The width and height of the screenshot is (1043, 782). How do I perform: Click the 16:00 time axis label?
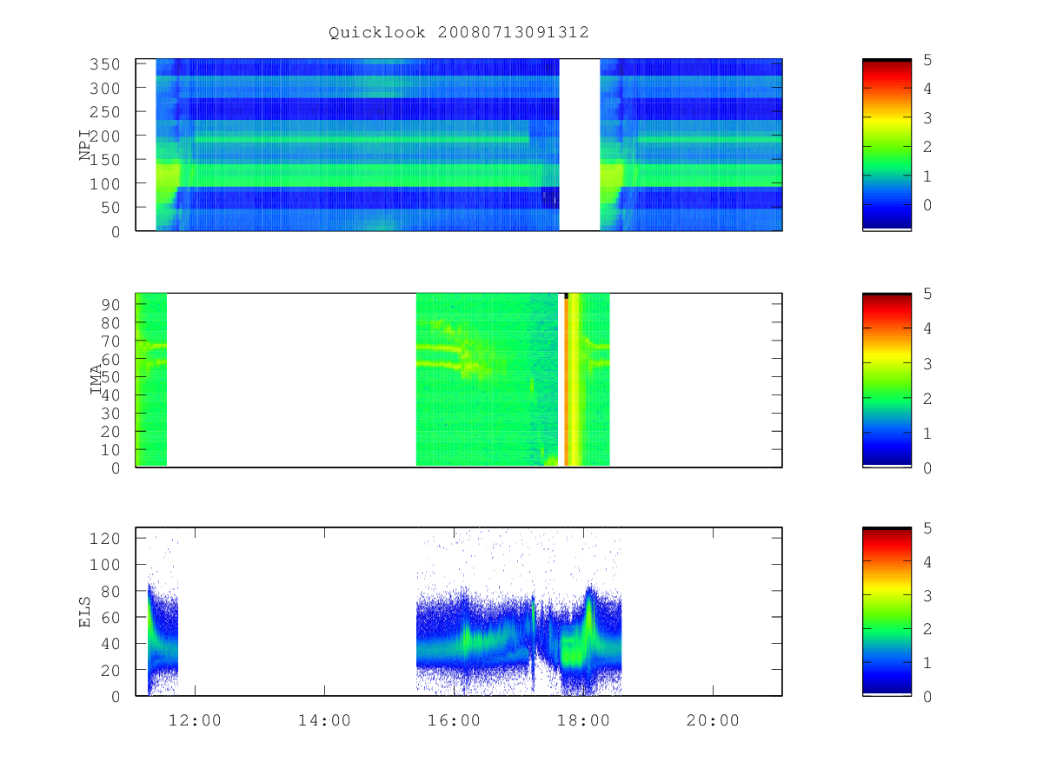[x=454, y=720]
